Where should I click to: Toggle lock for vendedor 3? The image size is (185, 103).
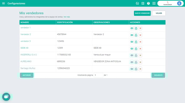[136, 42]
